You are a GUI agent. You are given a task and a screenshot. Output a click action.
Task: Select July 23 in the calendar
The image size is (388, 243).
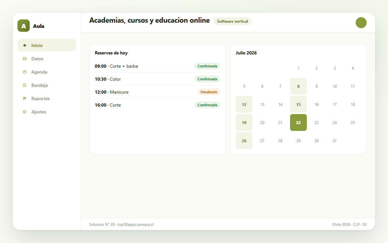click(317, 122)
